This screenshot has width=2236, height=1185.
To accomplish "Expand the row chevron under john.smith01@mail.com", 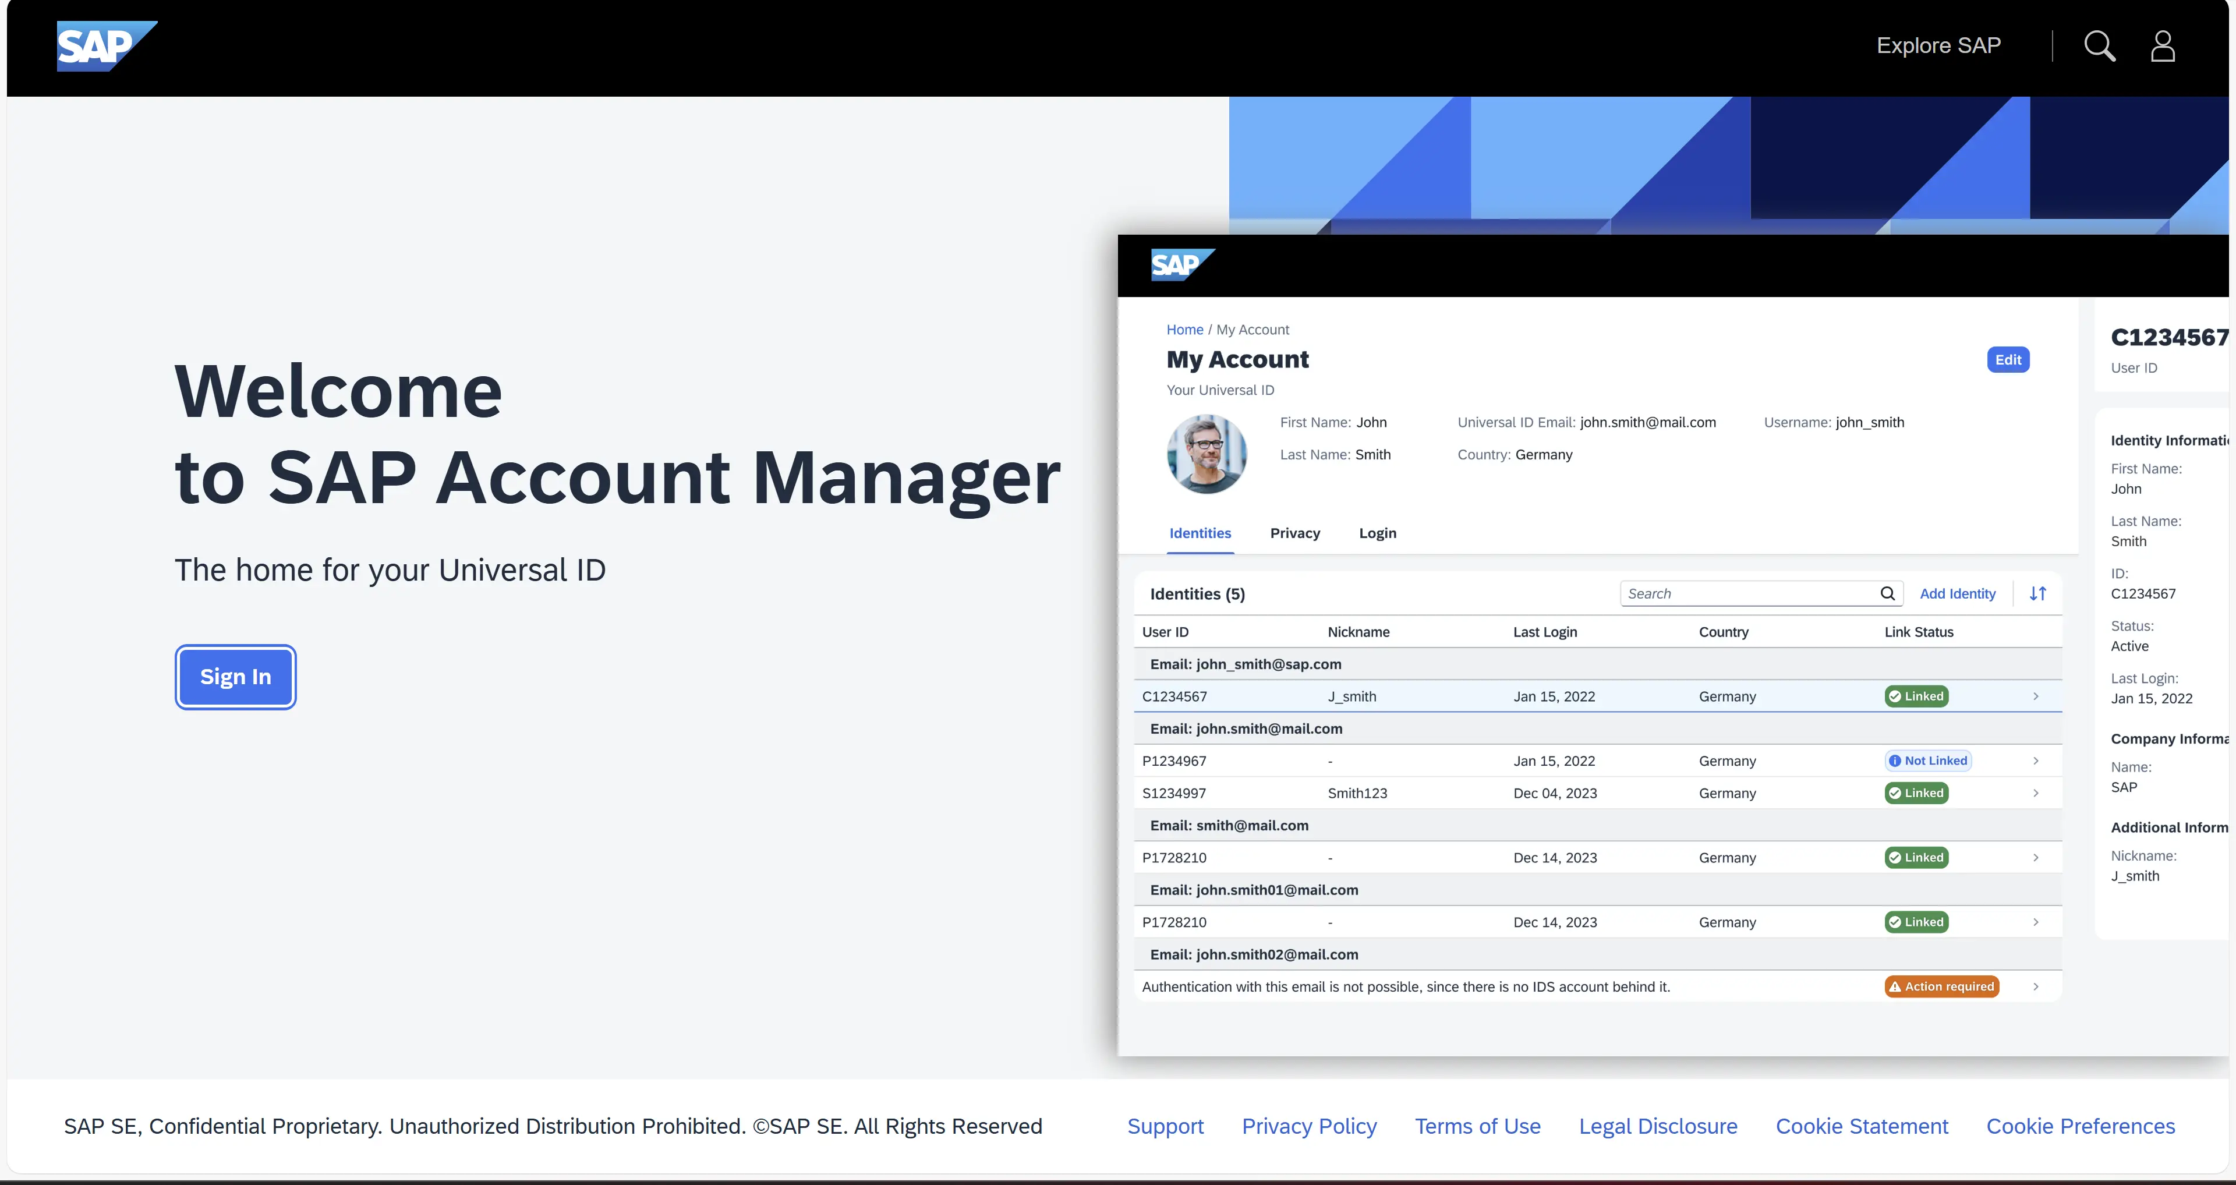I will (2036, 922).
